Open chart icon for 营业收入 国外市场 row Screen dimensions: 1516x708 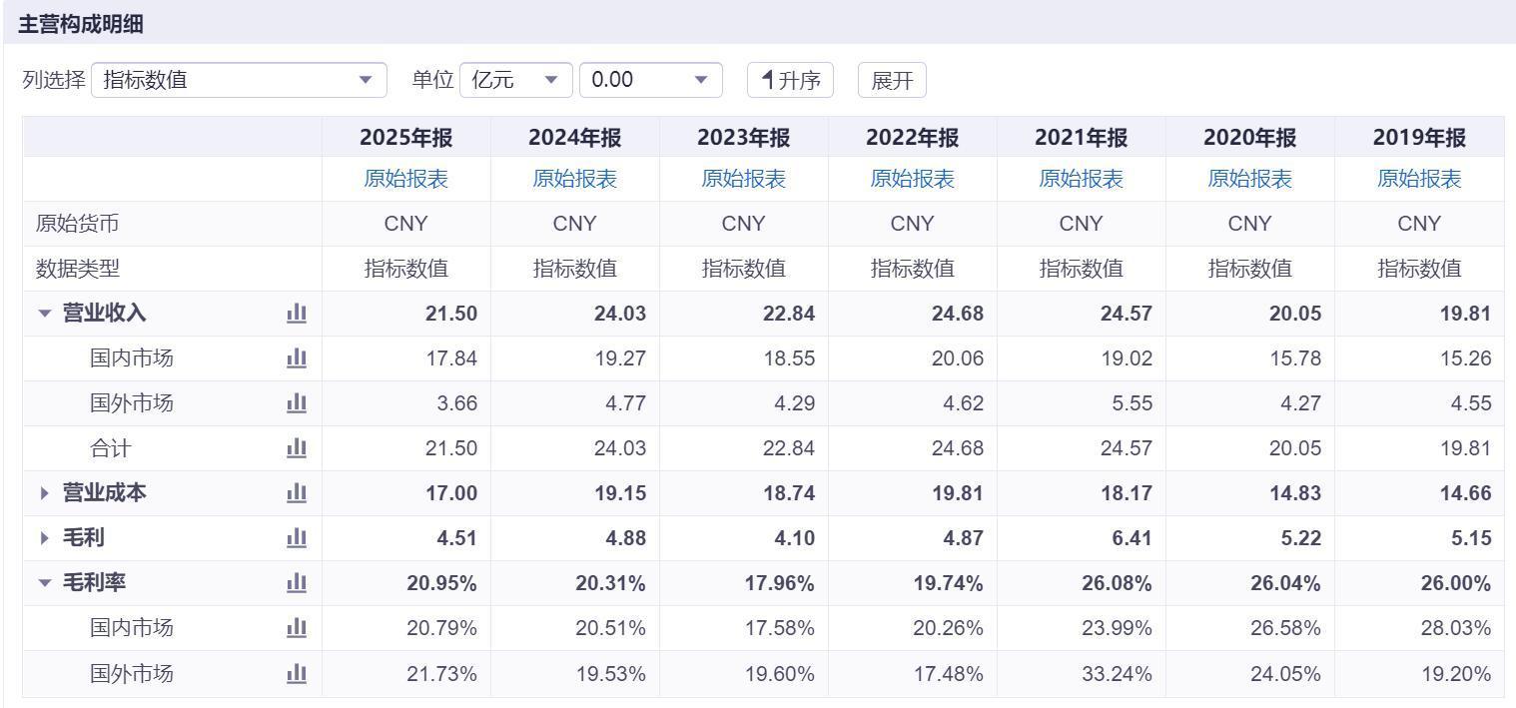pyautogui.click(x=297, y=403)
